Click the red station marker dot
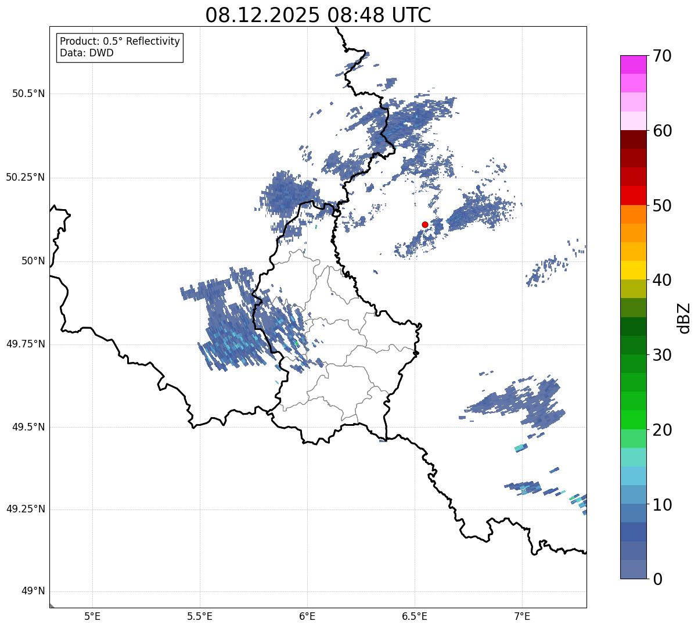Screen dimensions: 698x628 coord(424,224)
